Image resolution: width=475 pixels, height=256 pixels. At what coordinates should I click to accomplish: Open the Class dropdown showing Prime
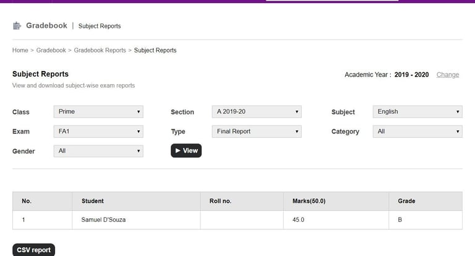[x=98, y=112]
